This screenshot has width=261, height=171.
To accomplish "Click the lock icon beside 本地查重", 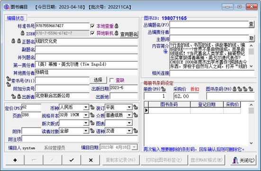I will point(117,26).
